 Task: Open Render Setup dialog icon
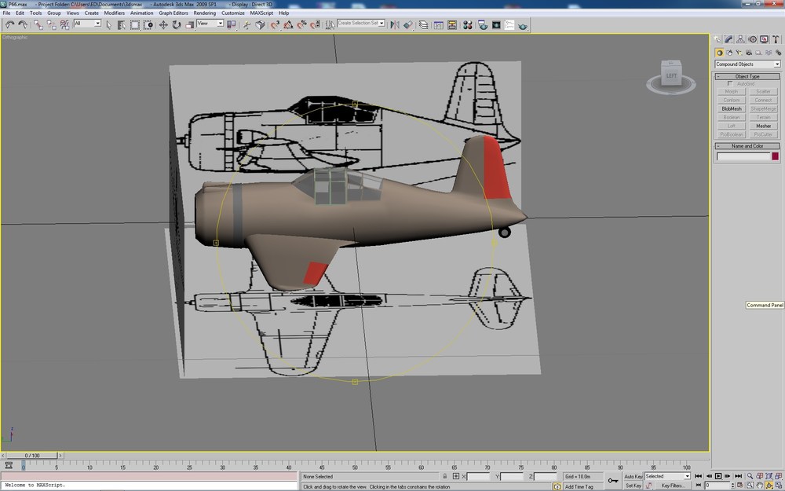pyautogui.click(x=483, y=24)
